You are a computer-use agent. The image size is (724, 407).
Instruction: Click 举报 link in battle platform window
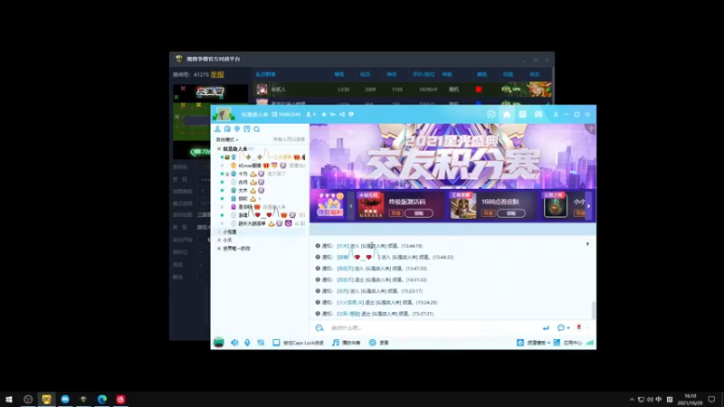tap(217, 74)
